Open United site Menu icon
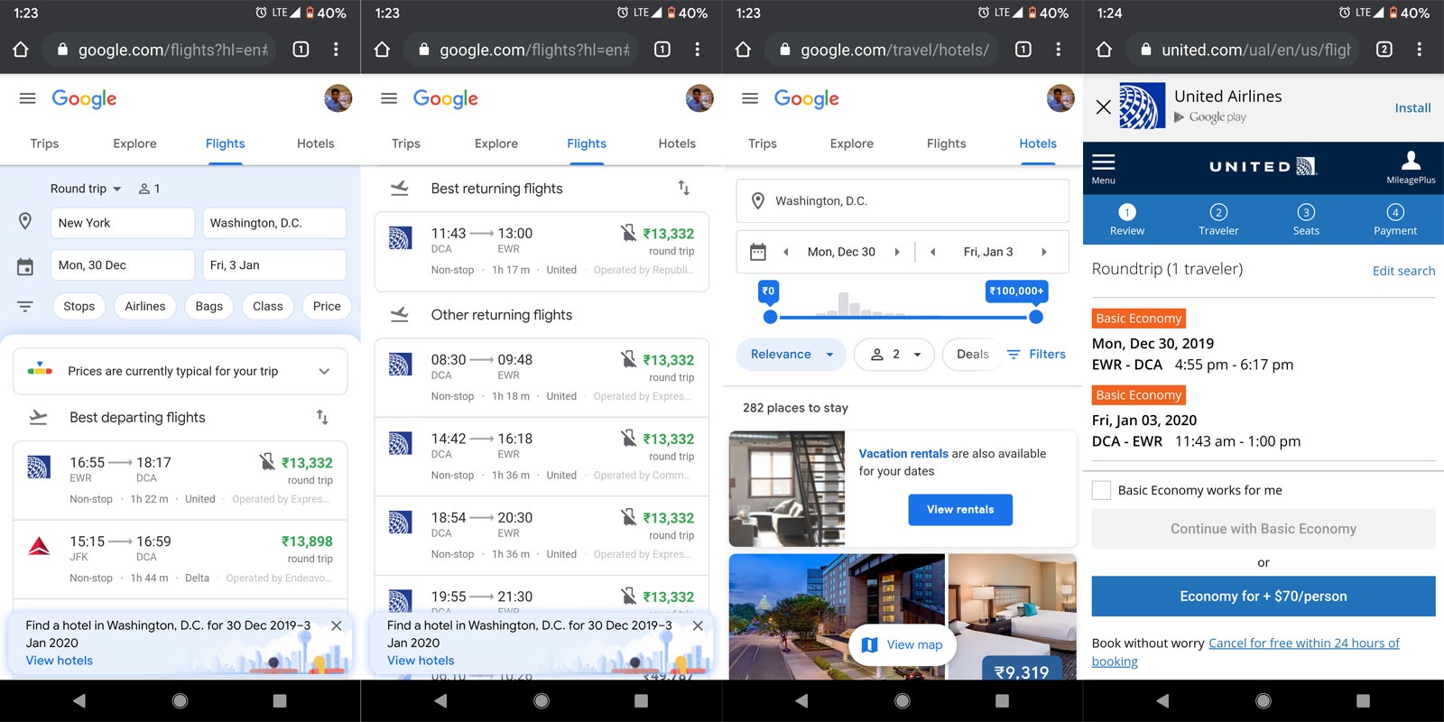Screen dimensions: 1444x722 [x=1104, y=168]
